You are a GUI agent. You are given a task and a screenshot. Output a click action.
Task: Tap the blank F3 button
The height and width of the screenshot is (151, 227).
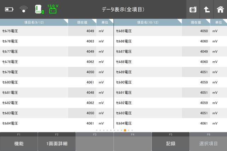point(95,141)
